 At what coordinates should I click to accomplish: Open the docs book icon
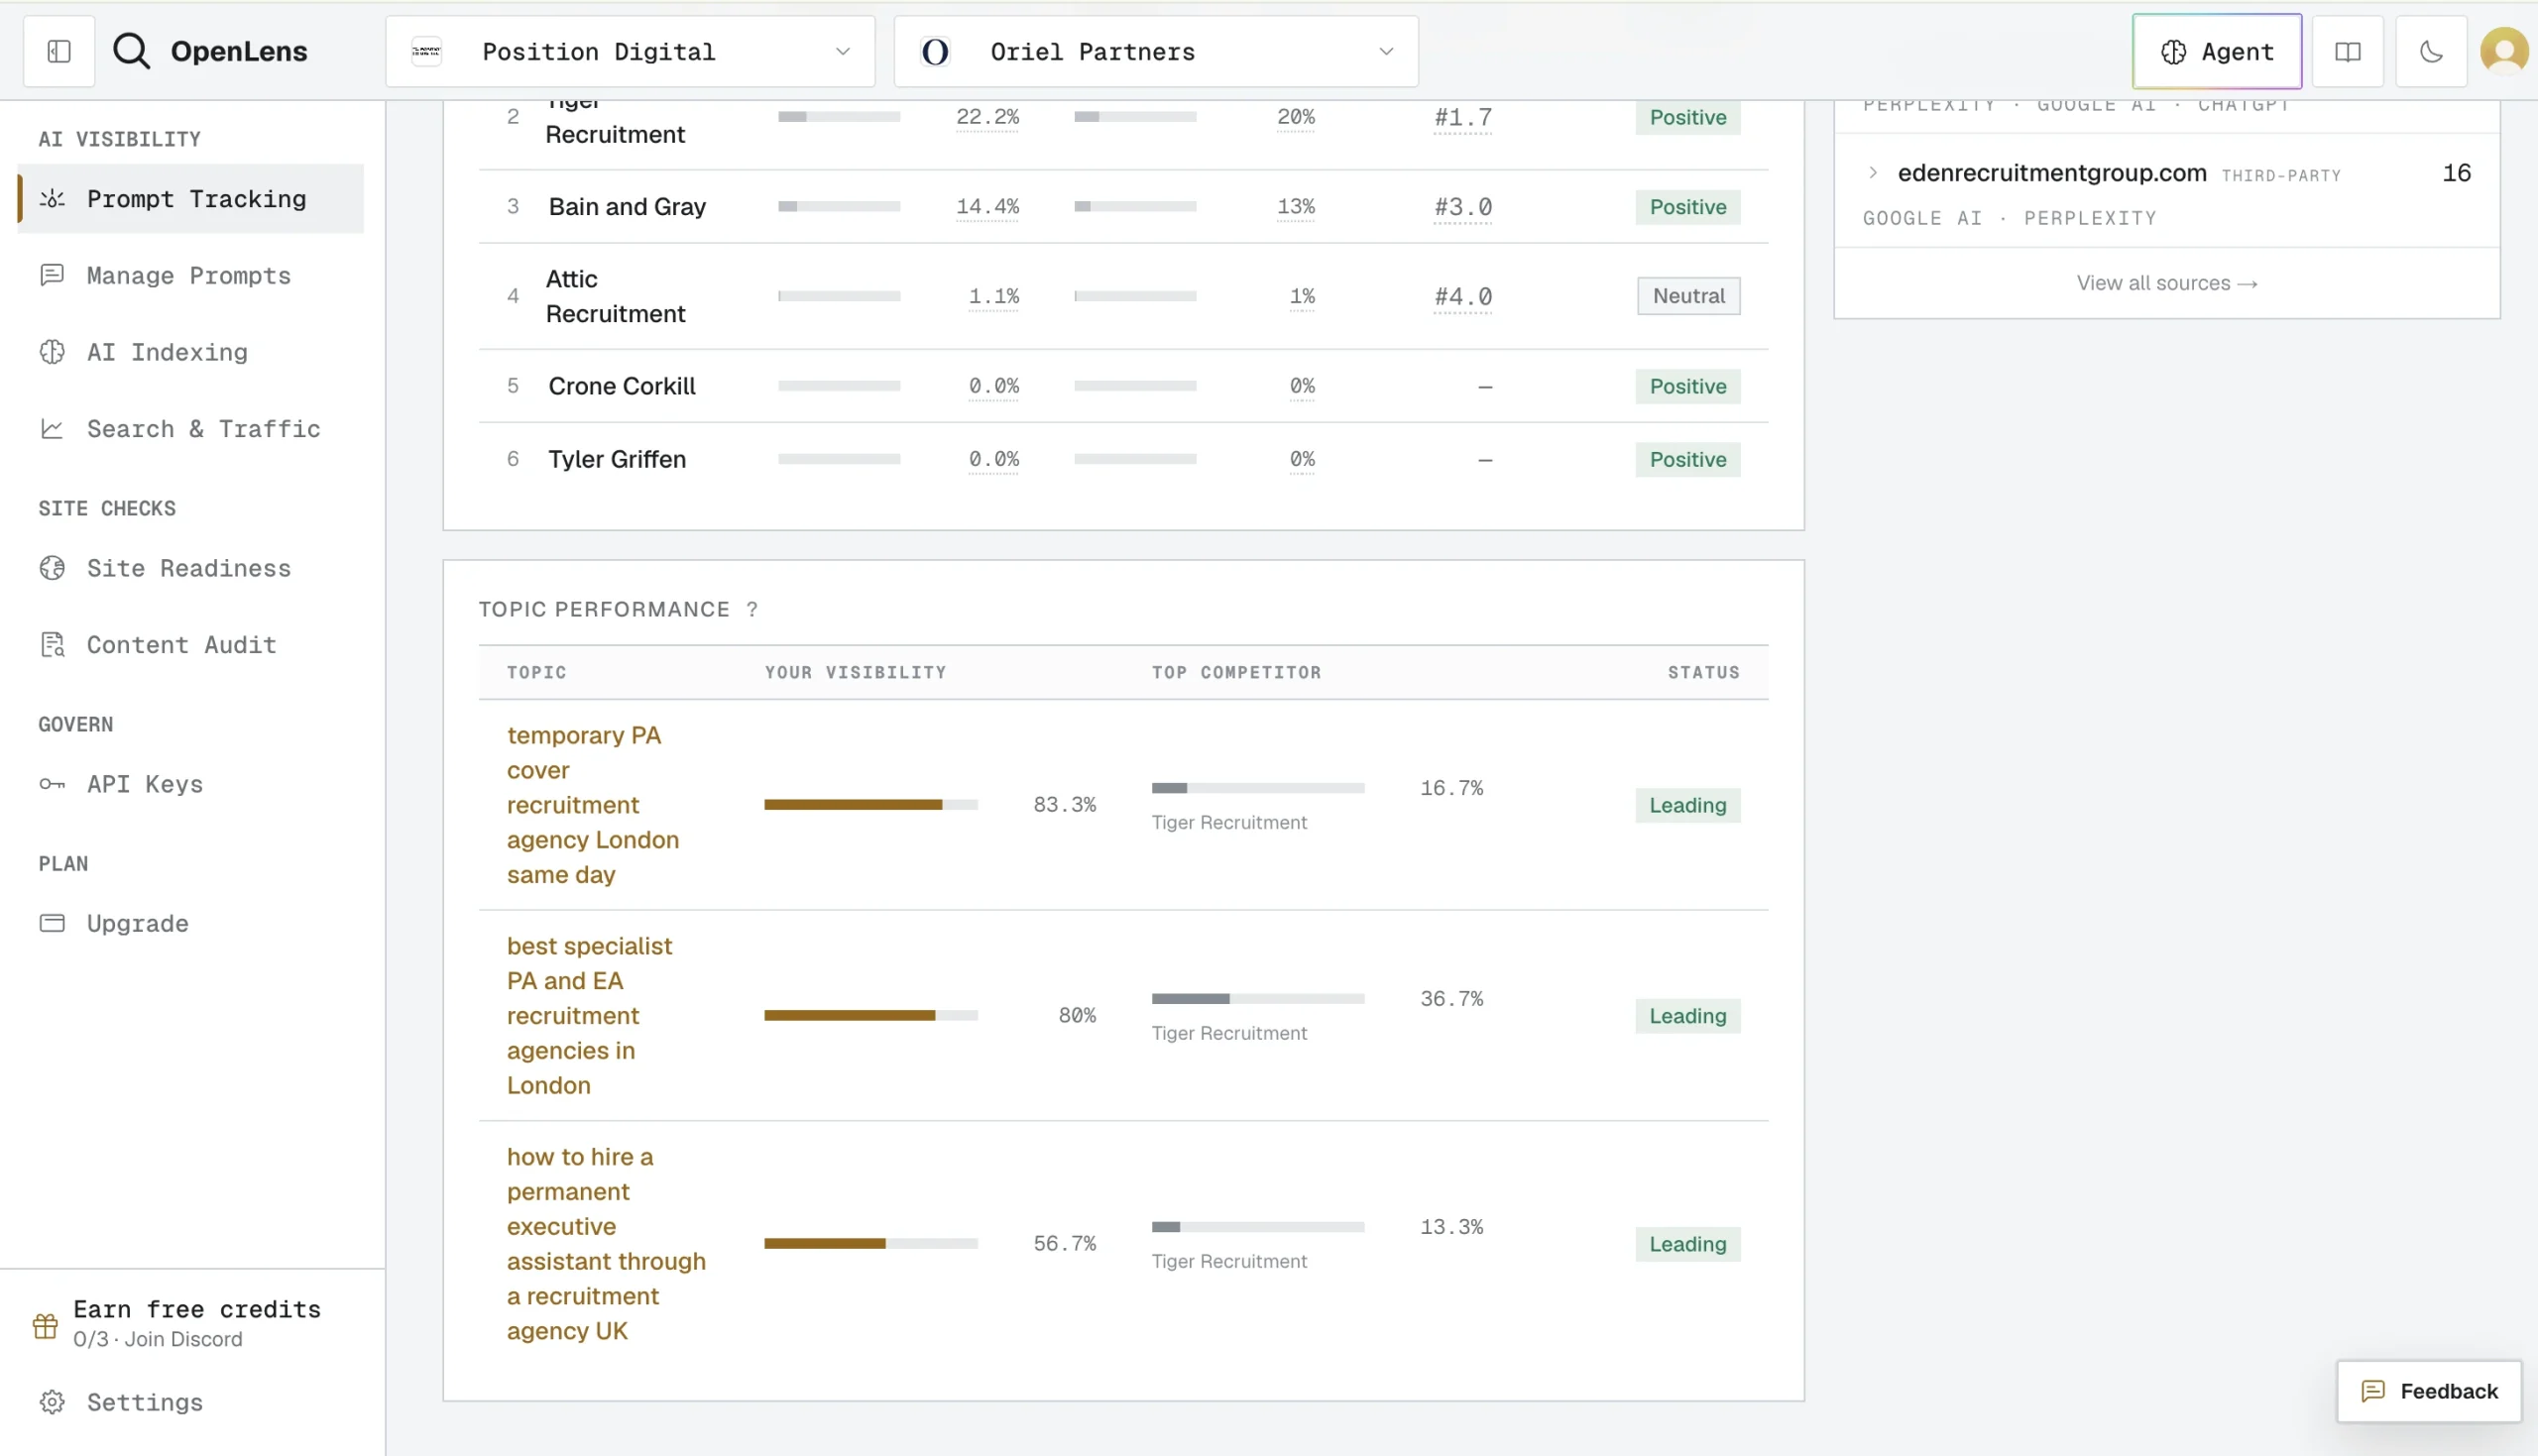2347,51
